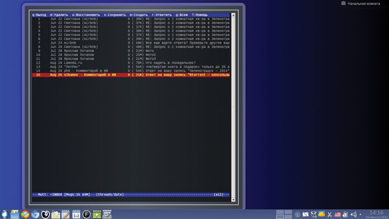Open the yellow folder with mail icon
The width and height of the screenshot is (389, 219).
55,214
